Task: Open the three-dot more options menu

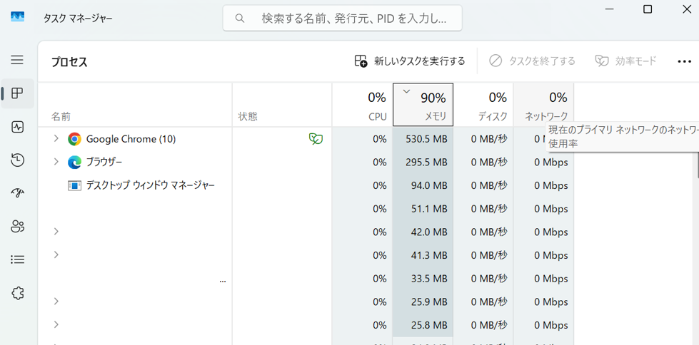Action: click(684, 61)
